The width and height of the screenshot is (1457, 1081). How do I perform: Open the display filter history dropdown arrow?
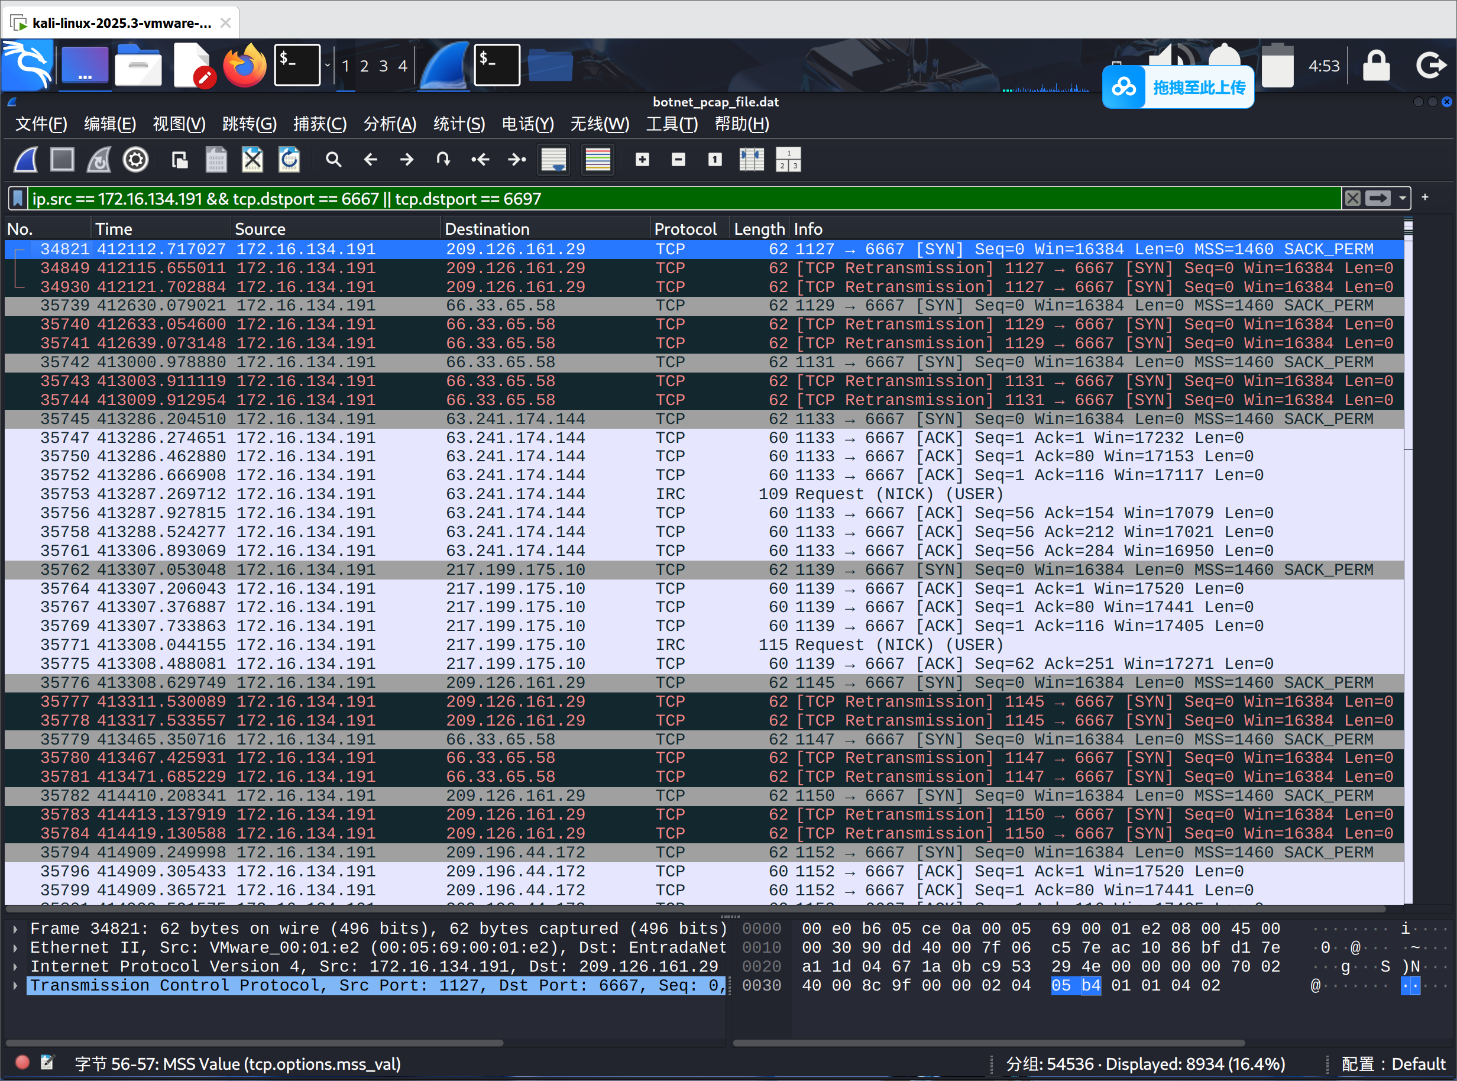(x=1402, y=198)
